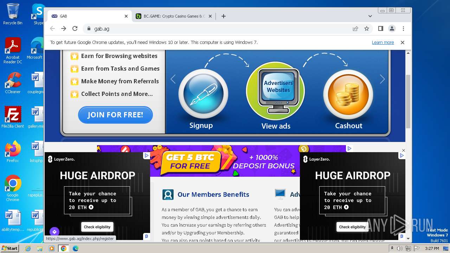Open the Learn more link
The height and width of the screenshot is (253, 450).
coord(383,43)
